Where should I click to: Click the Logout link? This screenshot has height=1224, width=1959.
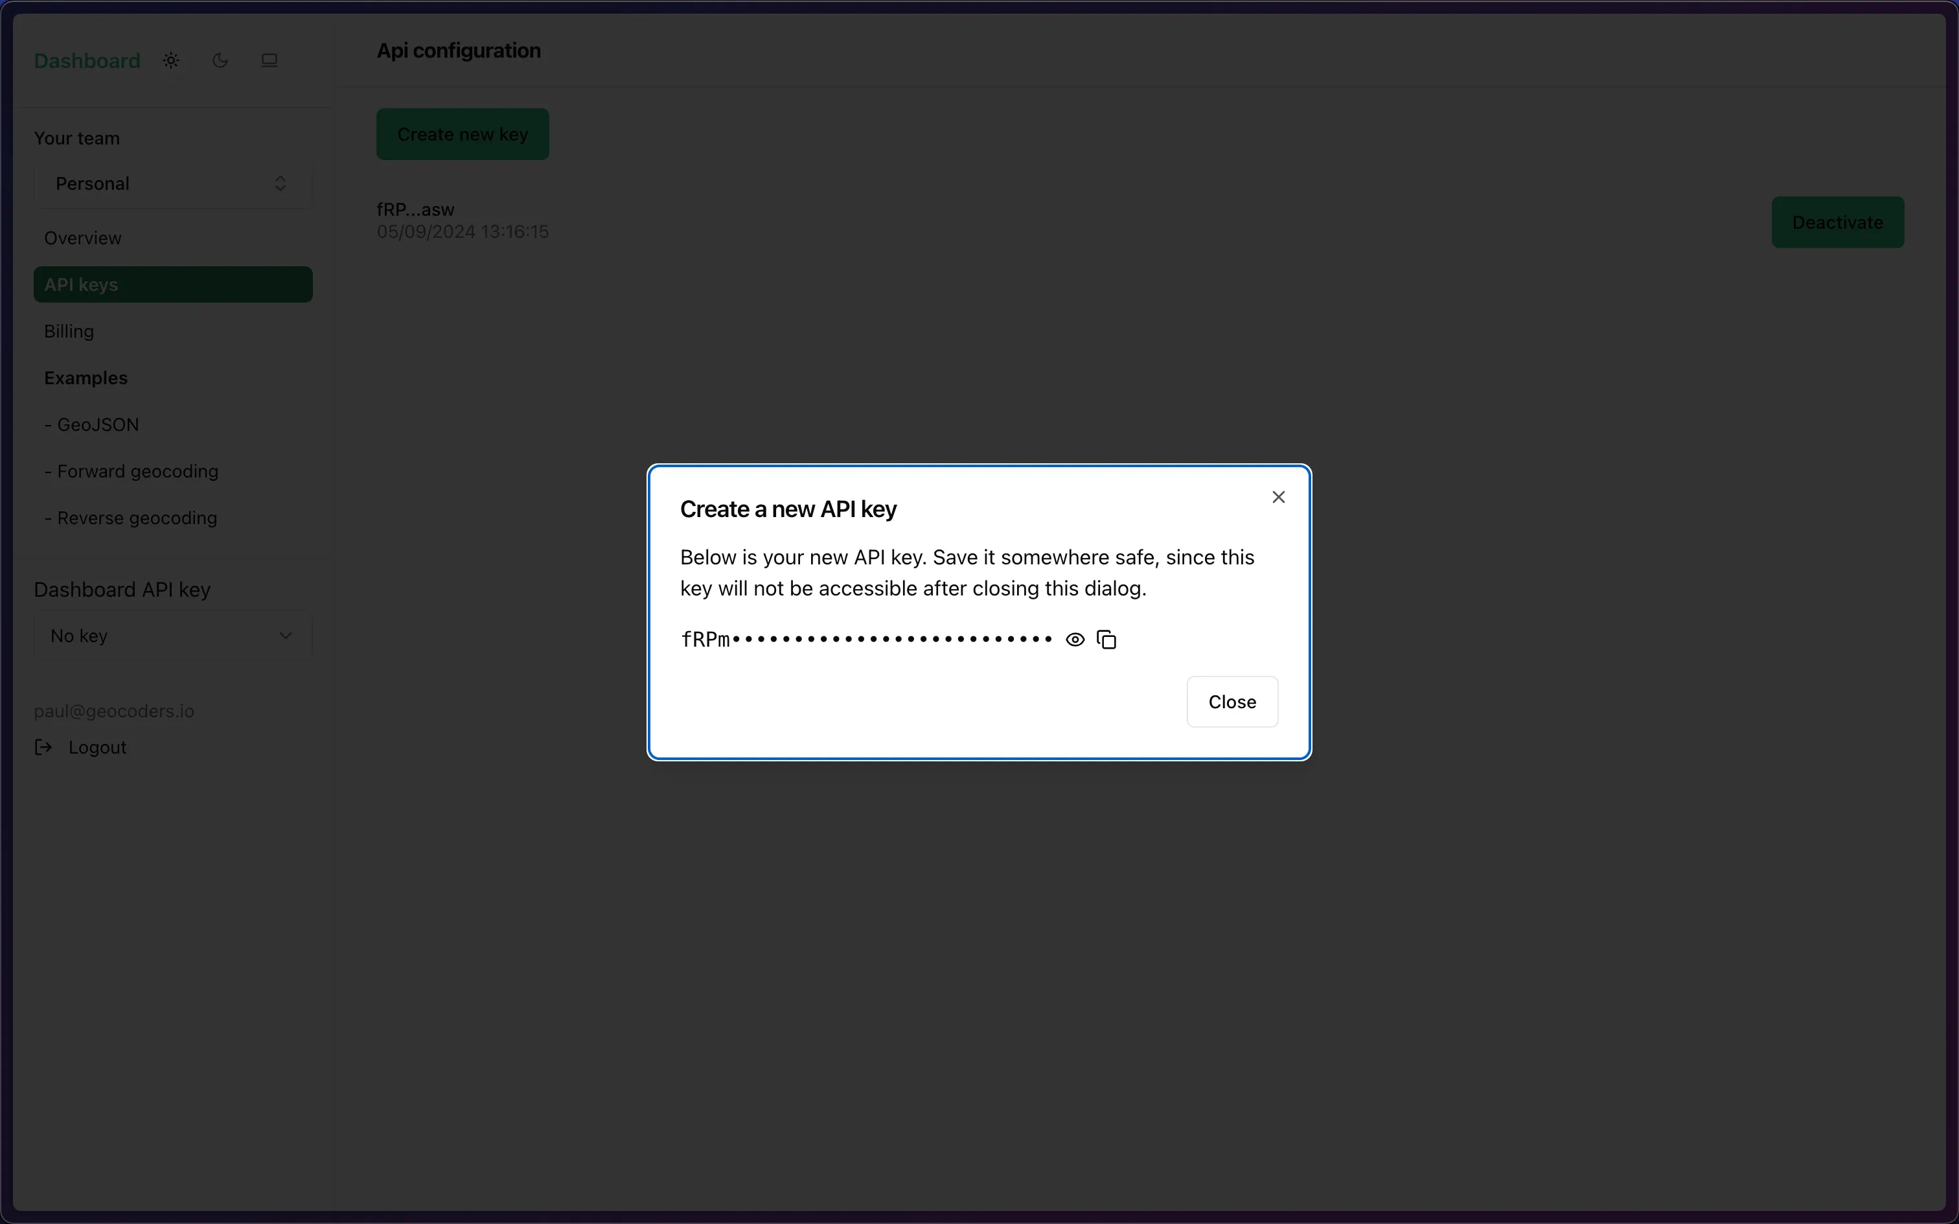(97, 747)
